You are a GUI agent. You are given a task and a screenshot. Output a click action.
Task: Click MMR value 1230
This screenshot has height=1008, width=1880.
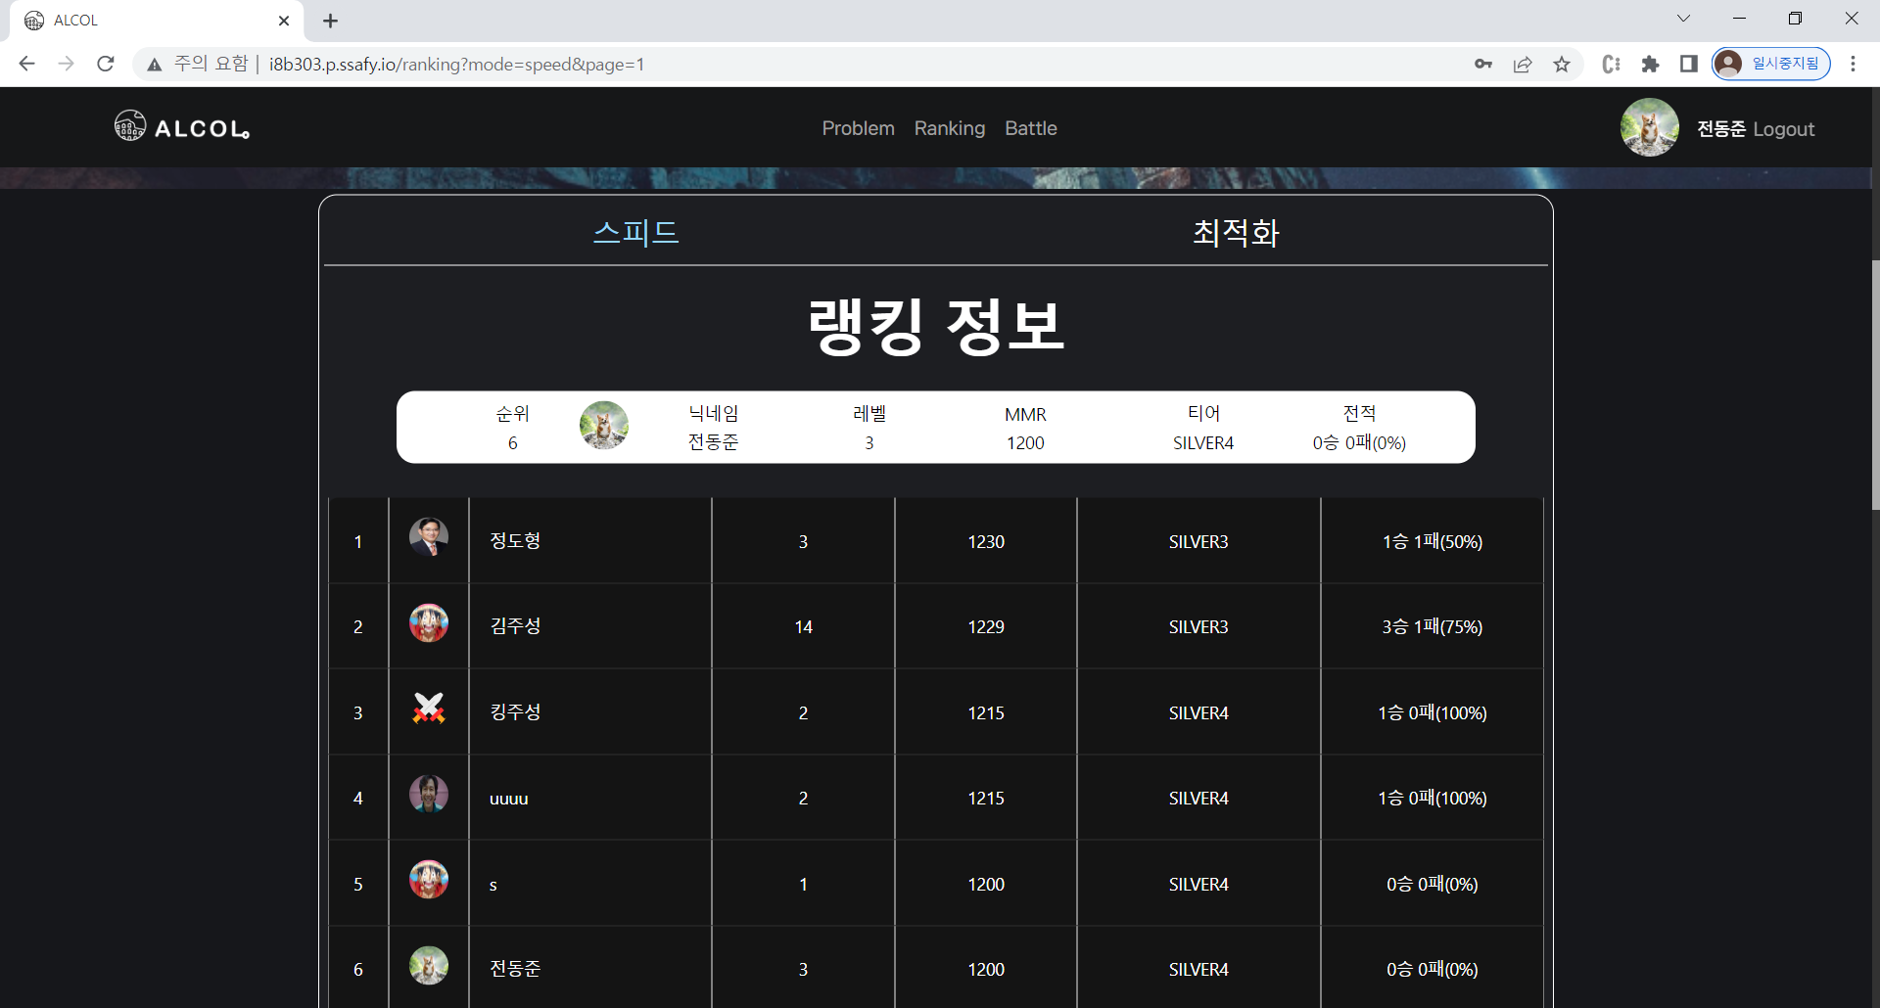coord(986,542)
